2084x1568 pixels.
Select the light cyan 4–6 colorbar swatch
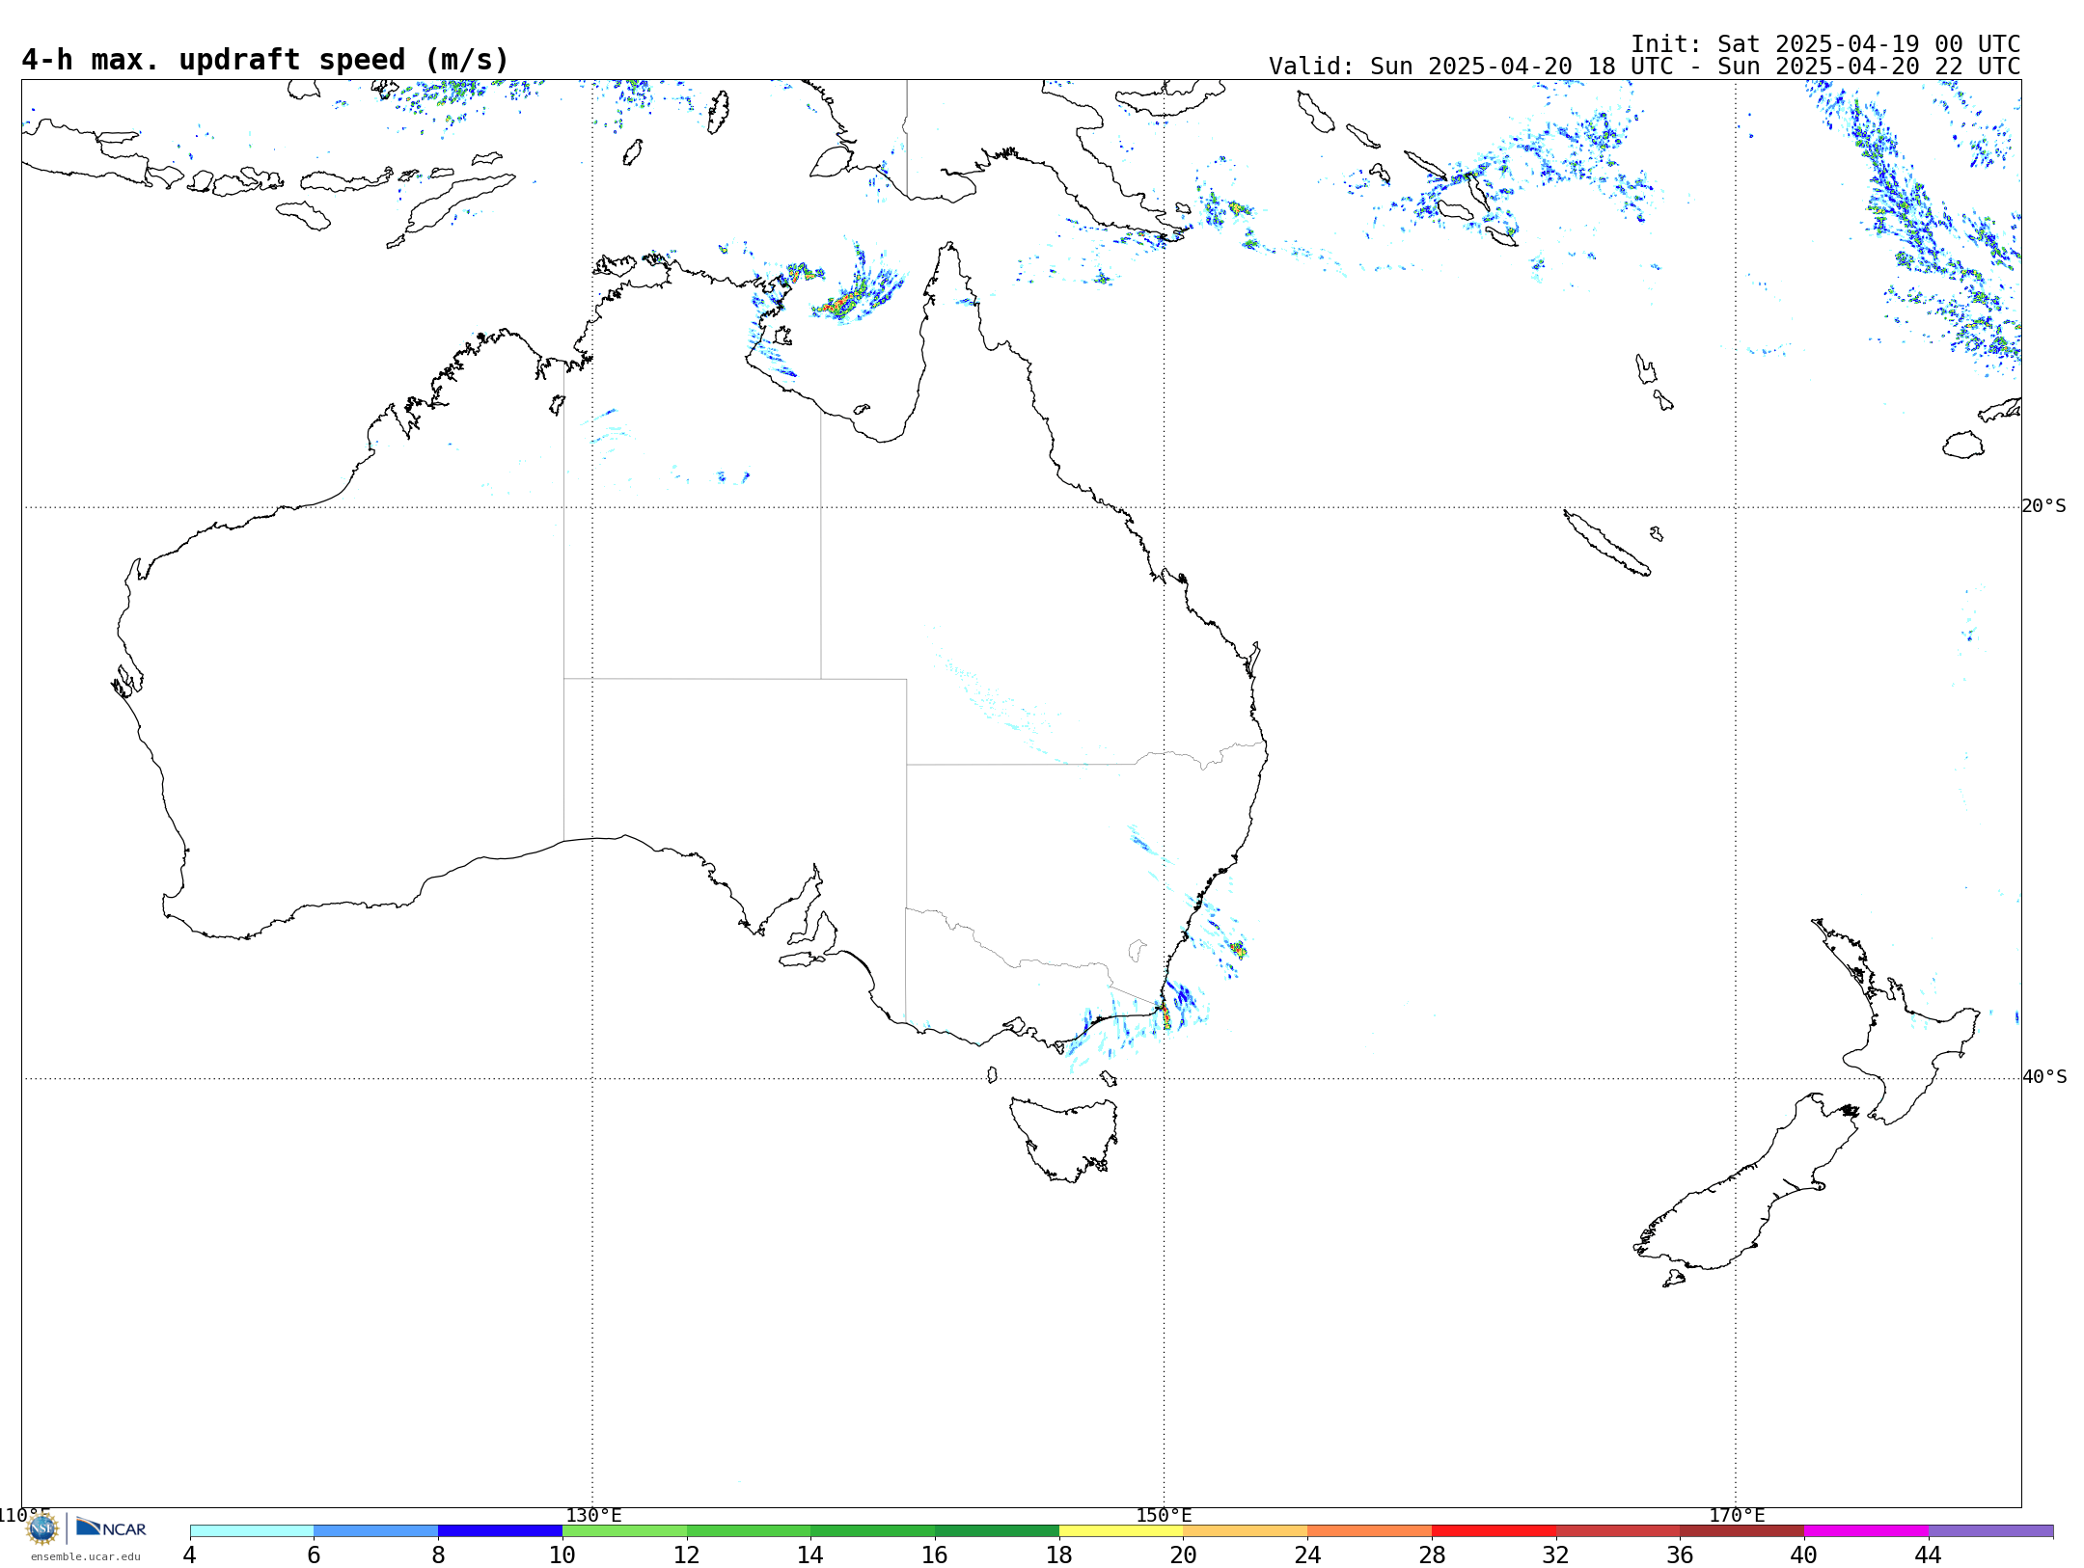tap(252, 1531)
